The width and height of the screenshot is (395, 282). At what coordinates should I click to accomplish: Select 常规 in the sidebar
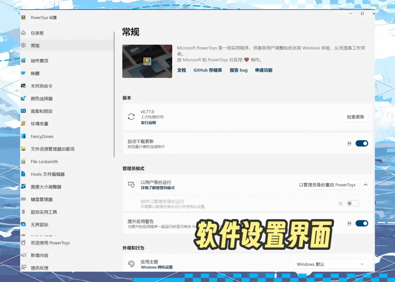[67, 46]
